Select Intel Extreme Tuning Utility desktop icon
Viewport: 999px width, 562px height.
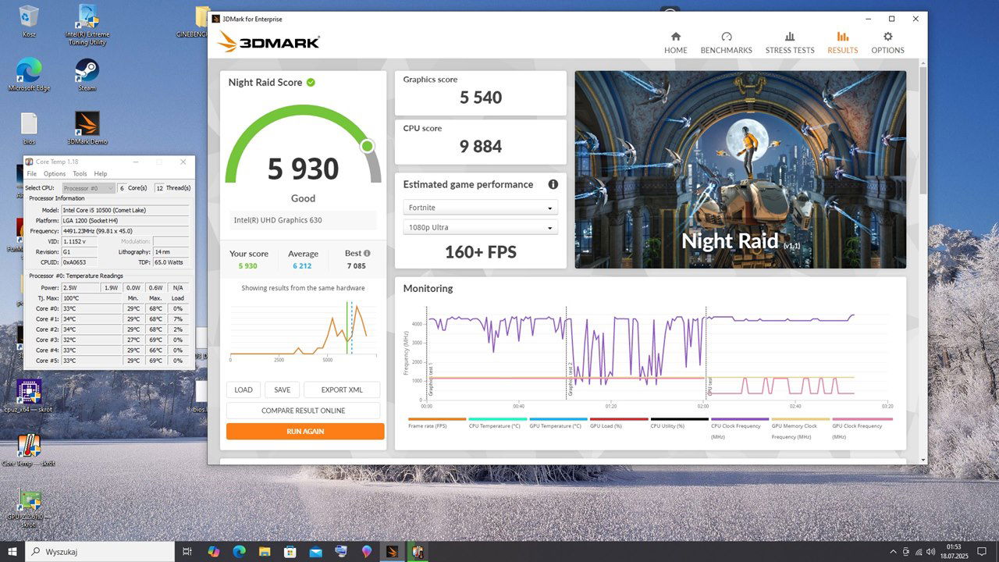tap(87, 26)
